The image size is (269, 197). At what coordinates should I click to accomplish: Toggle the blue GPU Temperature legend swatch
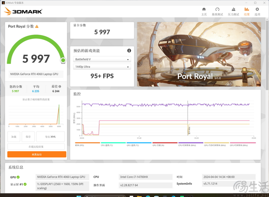139,143
